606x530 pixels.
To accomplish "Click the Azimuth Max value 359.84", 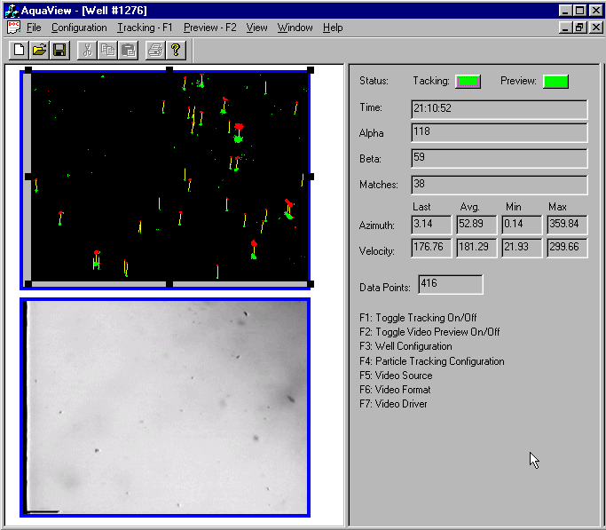I will click(567, 225).
